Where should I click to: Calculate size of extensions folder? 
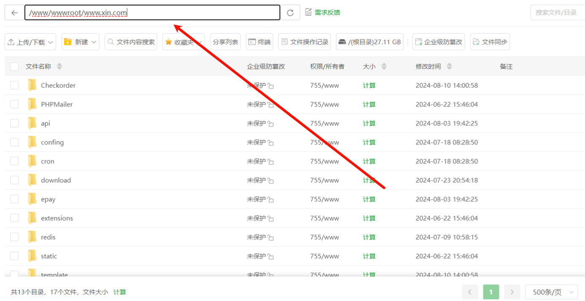[369, 218]
